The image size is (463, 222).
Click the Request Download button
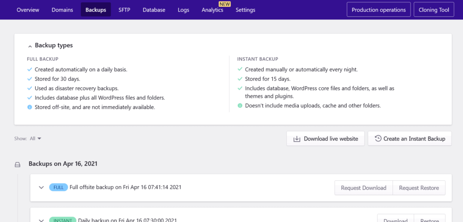pyautogui.click(x=364, y=188)
